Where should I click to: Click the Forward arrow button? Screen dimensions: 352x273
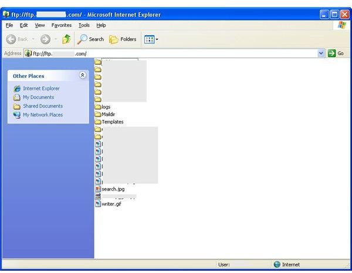[45, 39]
